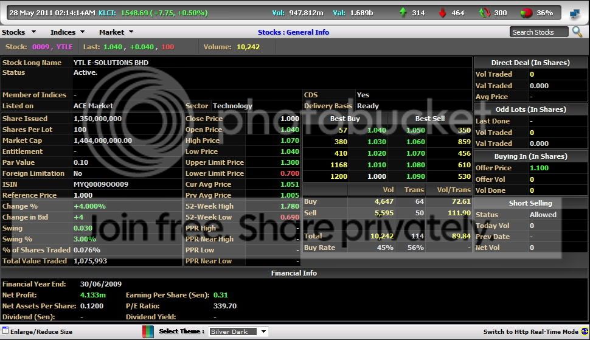The height and width of the screenshot is (340, 590).
Task: Click Switch to Http Real-Time Mode
Action: point(530,331)
